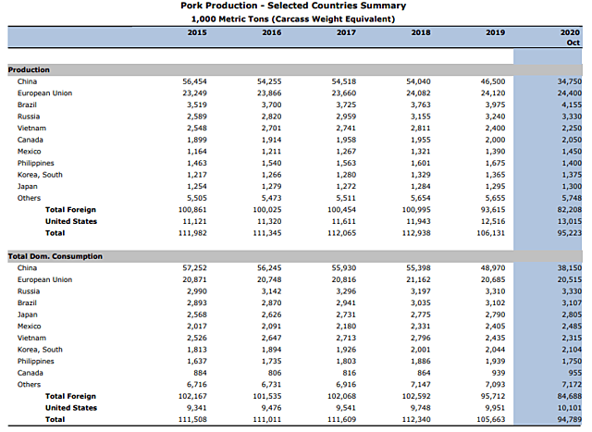The width and height of the screenshot is (592, 432).
Task: Select the 2017 column header
Action: [x=346, y=32]
